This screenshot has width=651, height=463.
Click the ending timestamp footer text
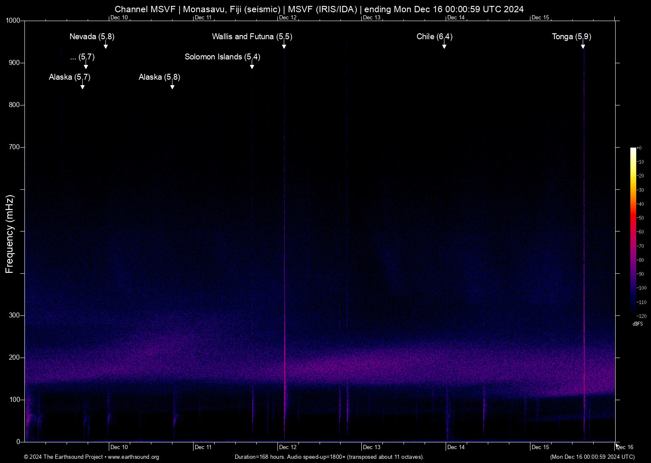(592, 457)
